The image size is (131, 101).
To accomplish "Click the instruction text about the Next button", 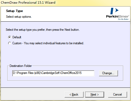I will point(43,30).
